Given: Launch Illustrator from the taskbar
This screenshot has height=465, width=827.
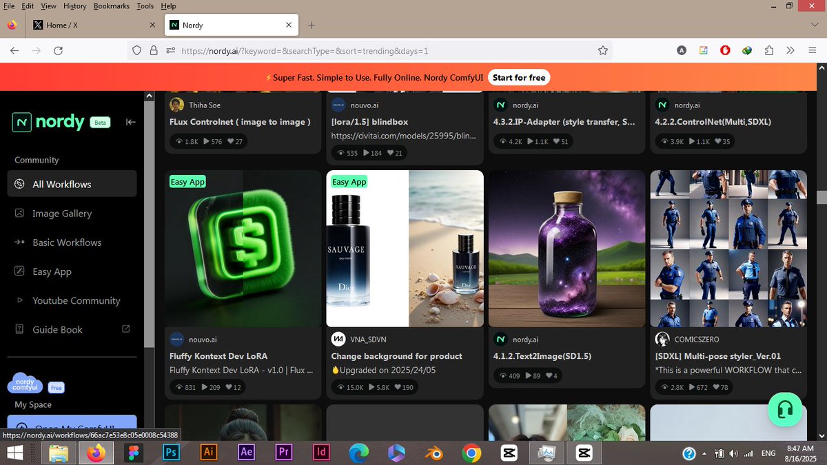Looking at the screenshot, I should (x=208, y=453).
